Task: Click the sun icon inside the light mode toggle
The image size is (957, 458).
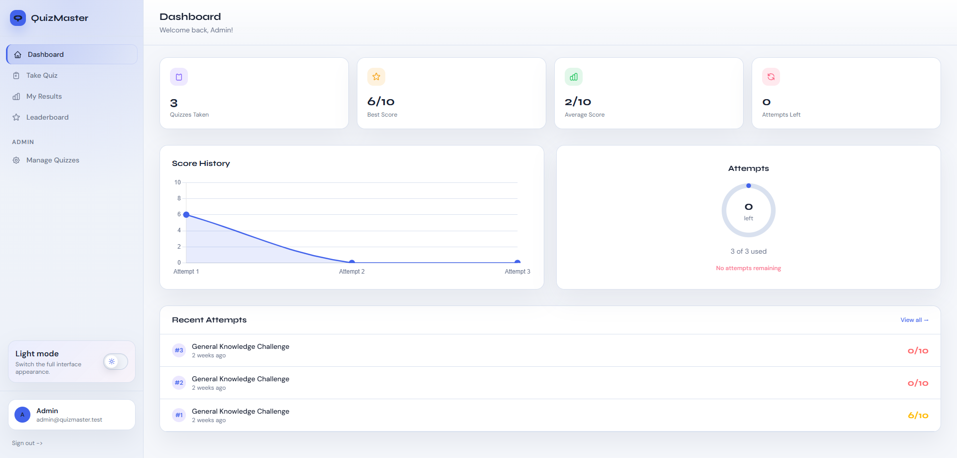Action: point(112,361)
